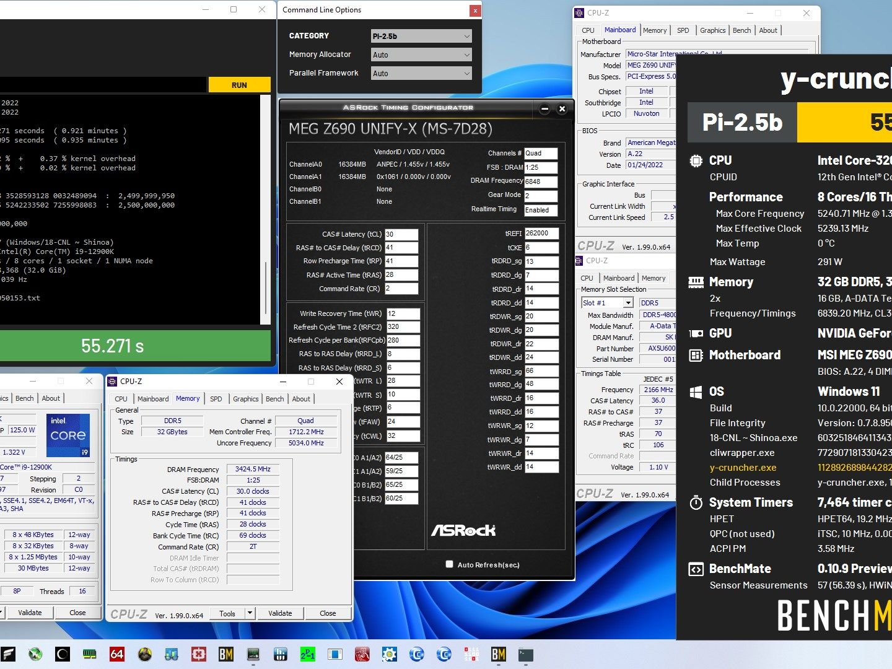Screen dimensions: 892x669
Task: Select CPU tab in CPU-Z Memory window
Action: point(121,399)
